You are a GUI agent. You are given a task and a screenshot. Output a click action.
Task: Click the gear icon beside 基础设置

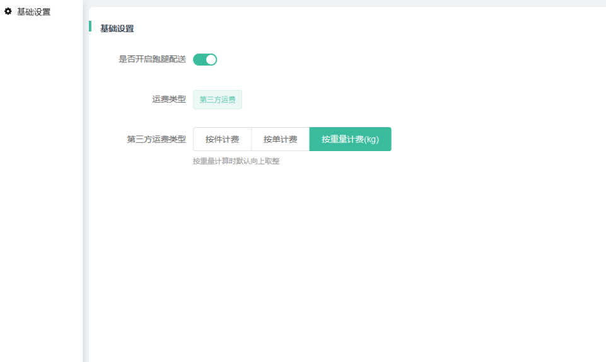tap(8, 11)
